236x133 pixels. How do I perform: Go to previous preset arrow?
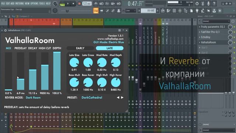tap(118, 98)
